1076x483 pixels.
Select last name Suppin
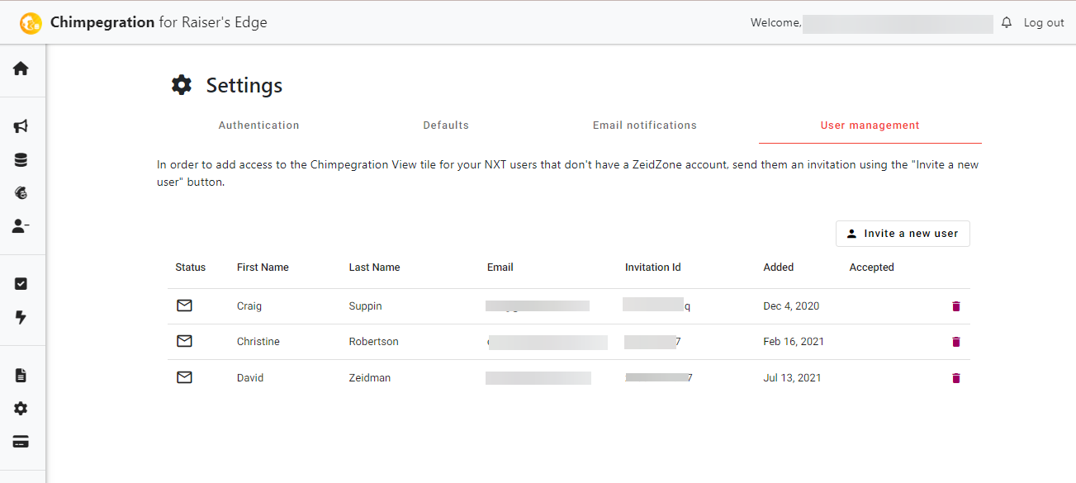(366, 306)
